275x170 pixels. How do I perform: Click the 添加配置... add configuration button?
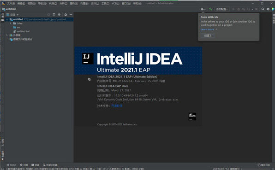(222, 9)
